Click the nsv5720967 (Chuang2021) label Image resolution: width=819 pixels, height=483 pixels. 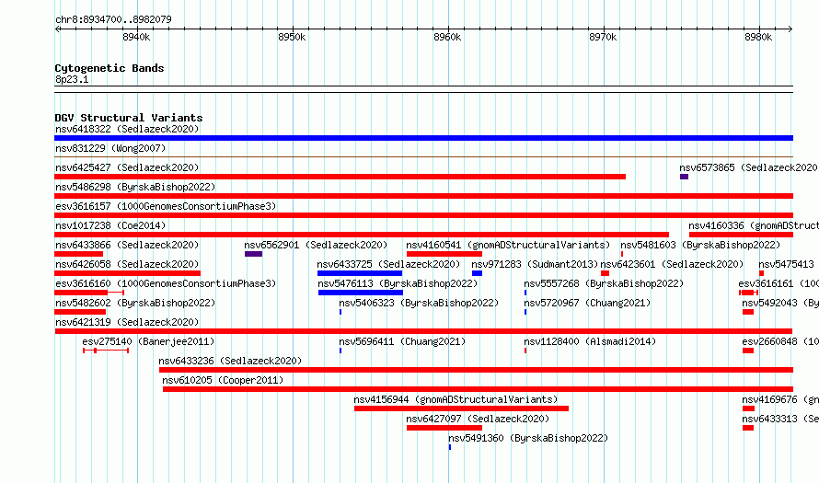pyautogui.click(x=587, y=303)
